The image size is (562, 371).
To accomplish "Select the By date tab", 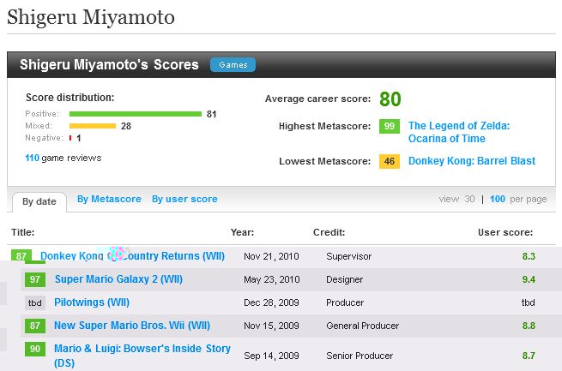I will (39, 202).
